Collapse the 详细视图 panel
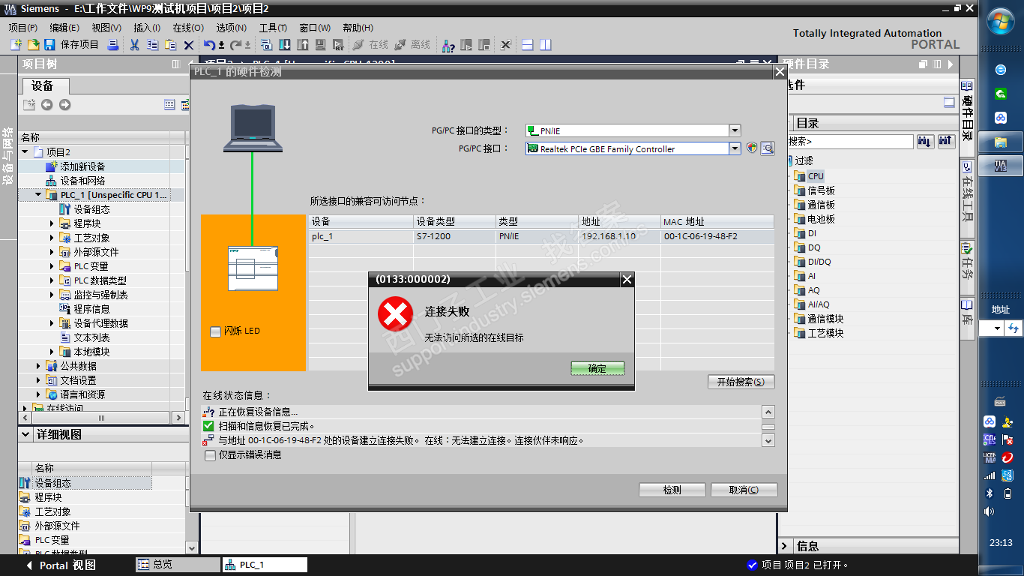 click(25, 434)
